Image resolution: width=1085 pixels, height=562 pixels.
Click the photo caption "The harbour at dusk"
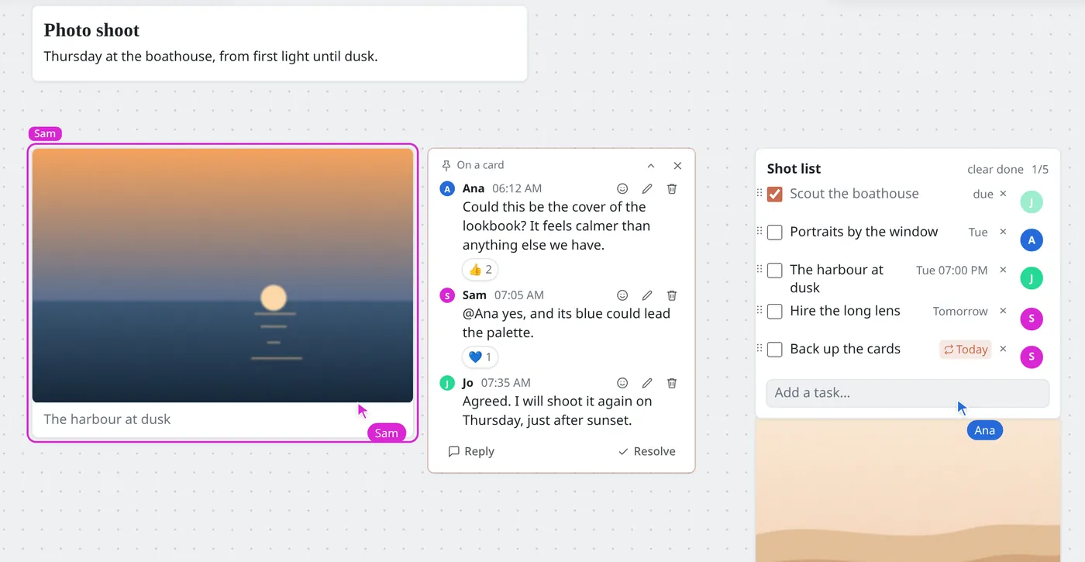coord(107,419)
